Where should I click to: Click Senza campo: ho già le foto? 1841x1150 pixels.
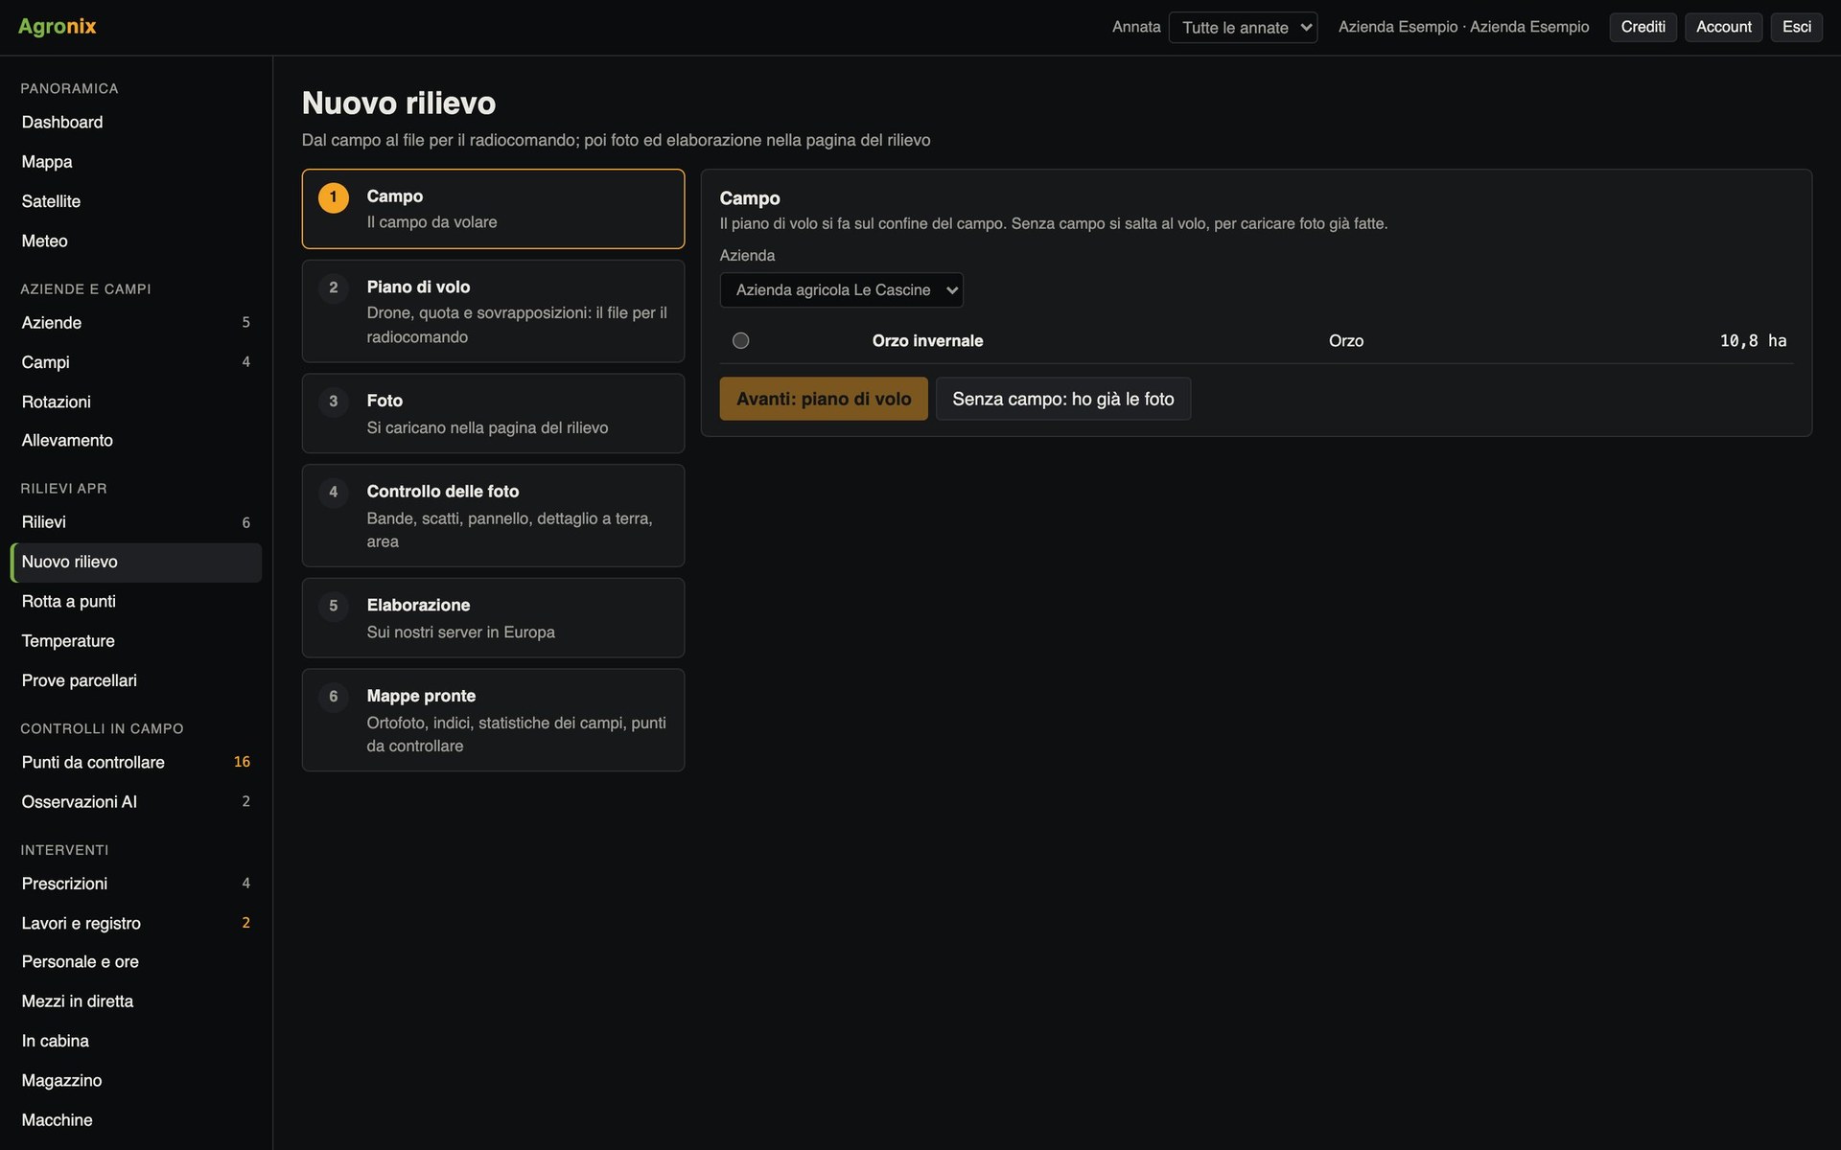(x=1063, y=399)
